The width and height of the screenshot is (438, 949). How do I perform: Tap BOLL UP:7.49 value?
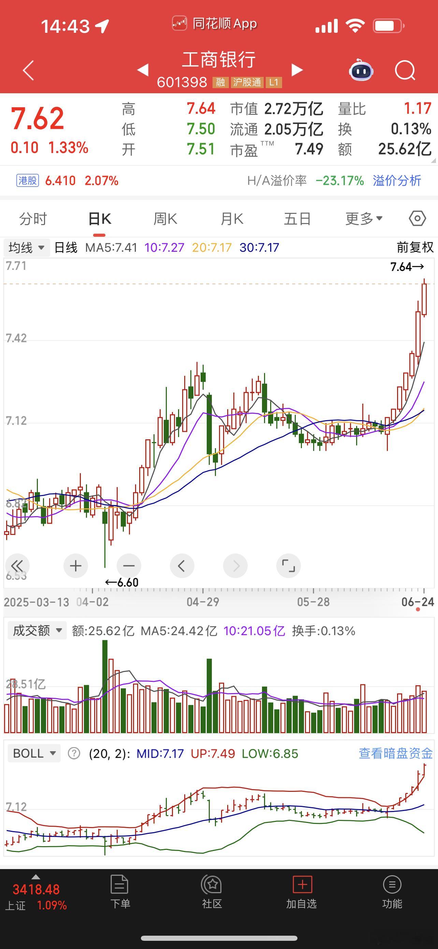(x=213, y=753)
